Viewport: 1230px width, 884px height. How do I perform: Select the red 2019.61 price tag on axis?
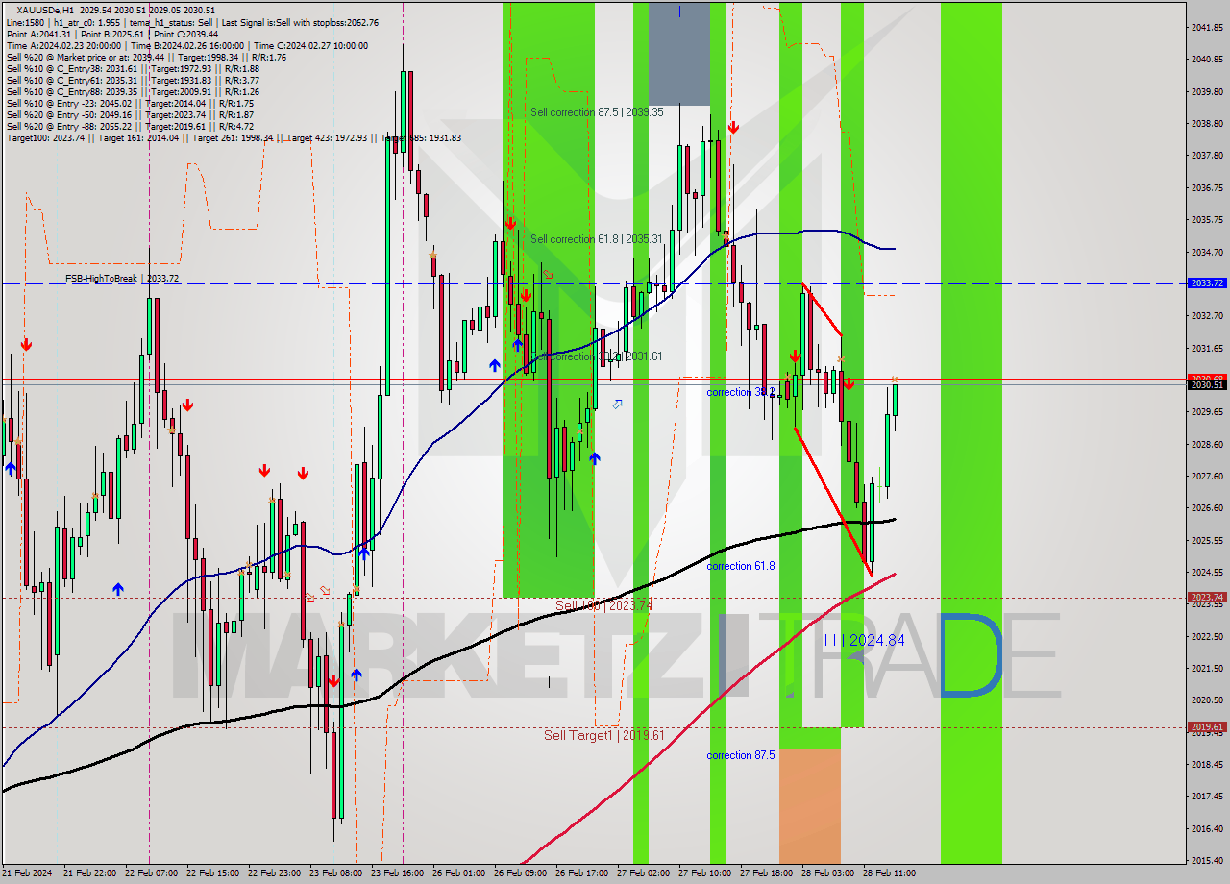coord(1207,727)
